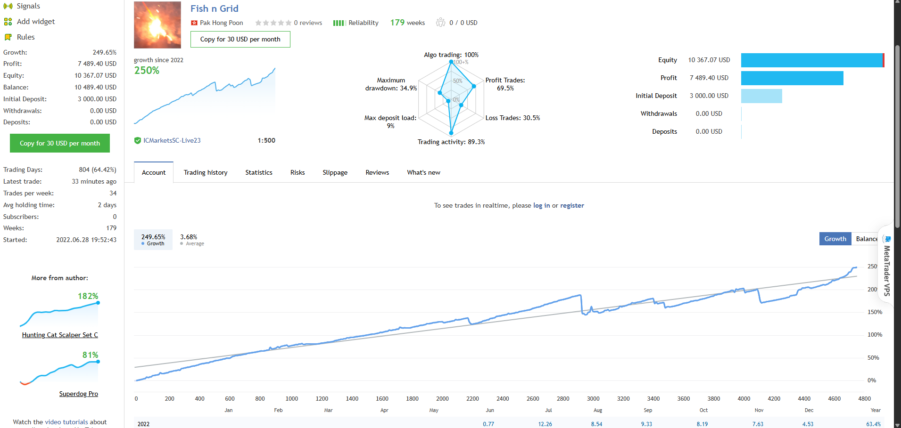
Task: Click the register link
Action: [572, 205]
